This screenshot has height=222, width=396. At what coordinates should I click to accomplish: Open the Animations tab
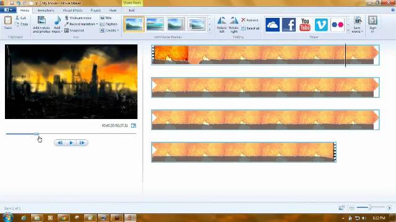[46, 10]
